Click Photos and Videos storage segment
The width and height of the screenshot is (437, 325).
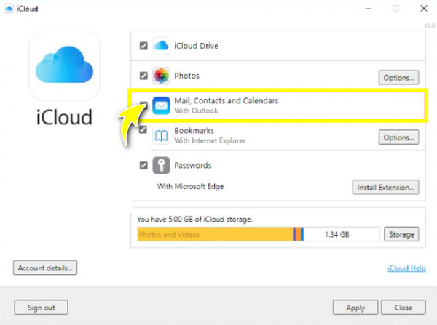click(215, 234)
